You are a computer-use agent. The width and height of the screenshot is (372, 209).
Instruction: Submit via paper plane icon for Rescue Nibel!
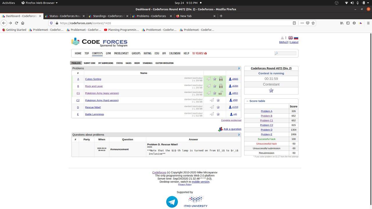[212, 107]
